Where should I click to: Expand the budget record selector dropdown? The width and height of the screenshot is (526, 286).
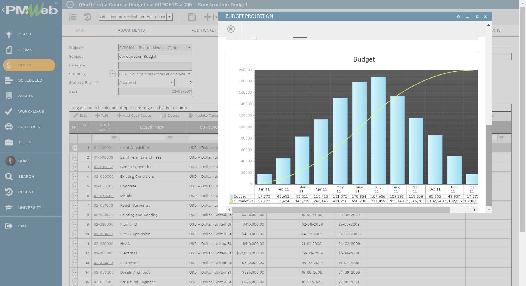coord(170,17)
